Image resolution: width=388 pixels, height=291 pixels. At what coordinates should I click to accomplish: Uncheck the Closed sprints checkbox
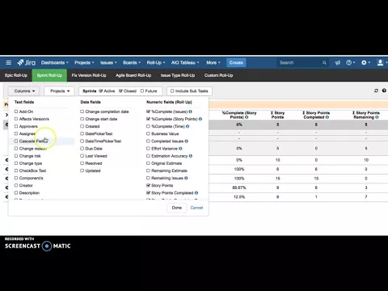(x=120, y=91)
